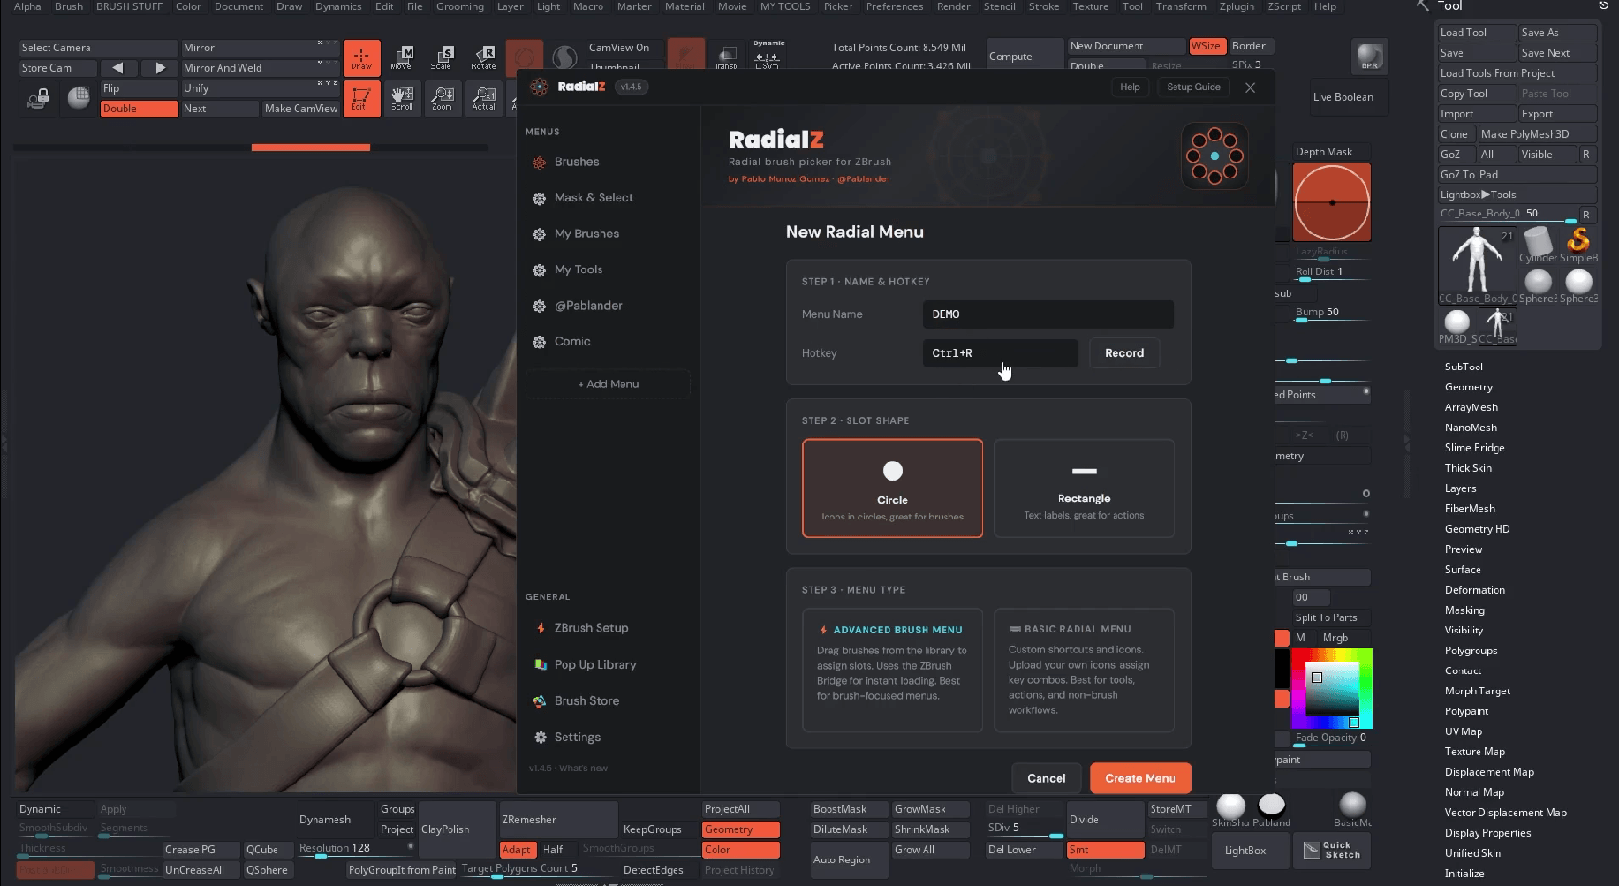This screenshot has height=886, width=1619.
Task: Activate the Move tool icon
Action: [402, 57]
